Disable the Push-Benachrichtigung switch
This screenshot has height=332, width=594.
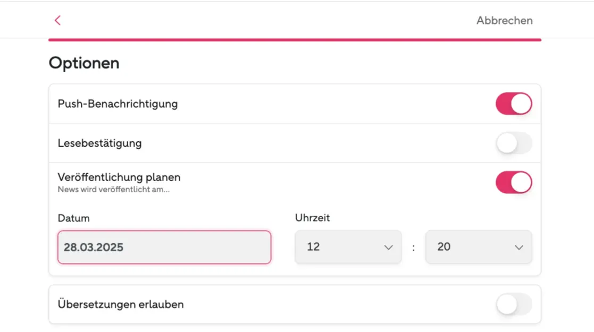[x=514, y=104]
